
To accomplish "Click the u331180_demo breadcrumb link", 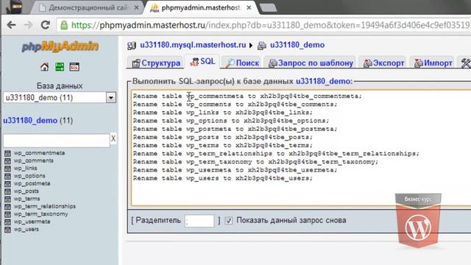I will point(297,45).
